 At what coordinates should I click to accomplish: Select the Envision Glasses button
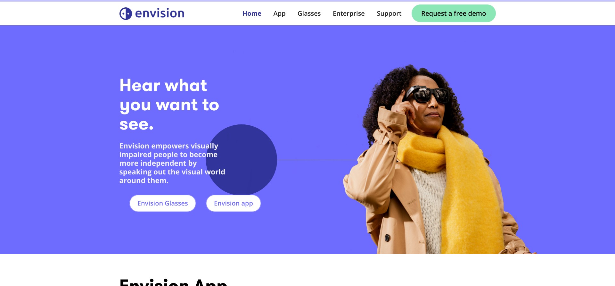(x=163, y=203)
